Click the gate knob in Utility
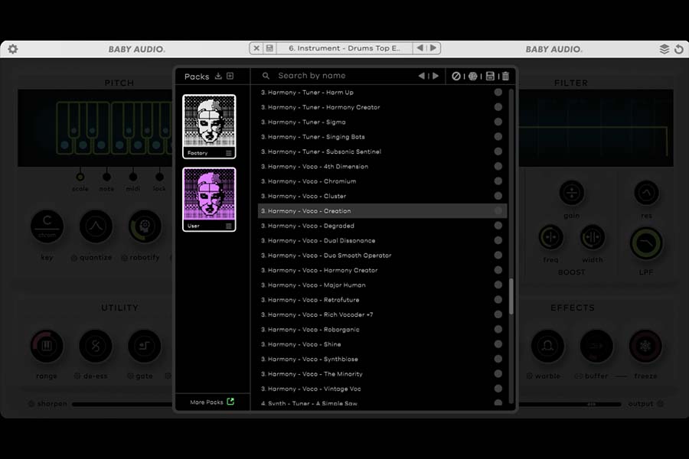689x459 pixels. (144, 346)
